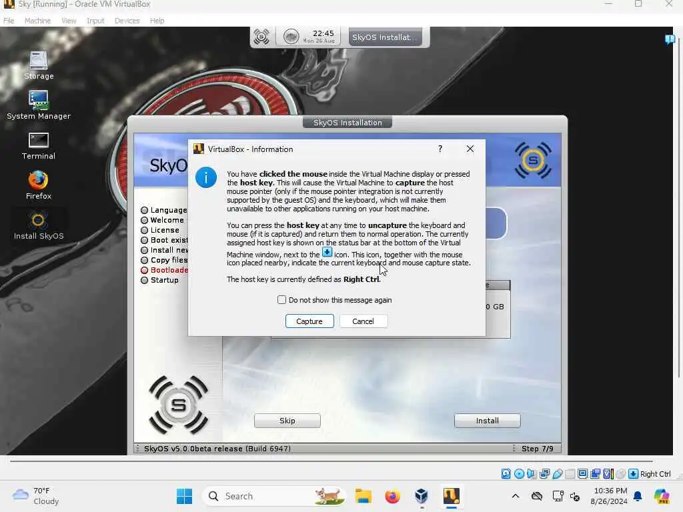Expand hidden tray icons chevron
Image resolution: width=683 pixels, height=512 pixels.
pos(516,496)
